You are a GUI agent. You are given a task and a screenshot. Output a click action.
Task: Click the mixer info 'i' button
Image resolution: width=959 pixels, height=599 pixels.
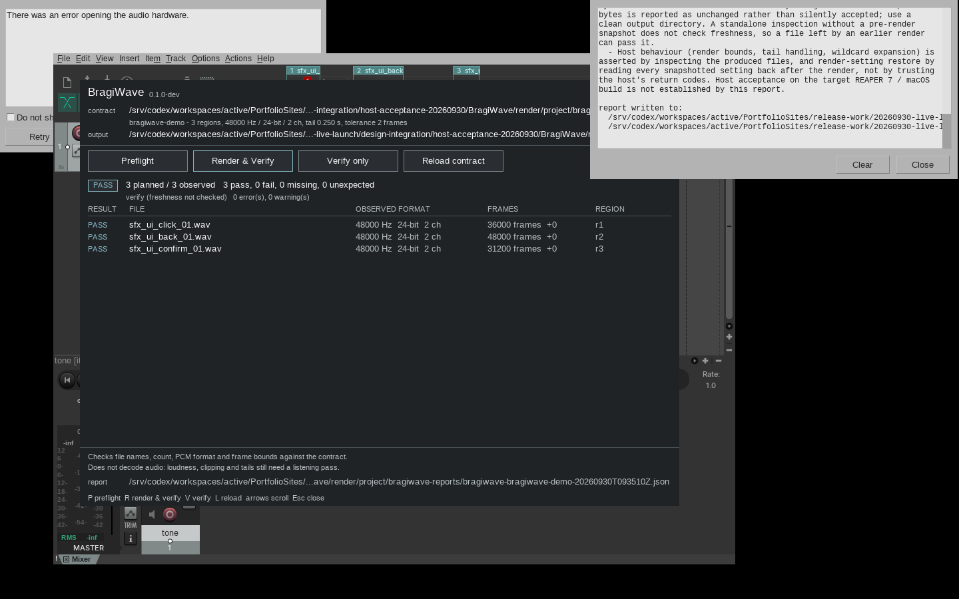131,538
